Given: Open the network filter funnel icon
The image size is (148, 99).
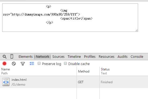Looking at the screenshot, I should [x=23, y=64].
